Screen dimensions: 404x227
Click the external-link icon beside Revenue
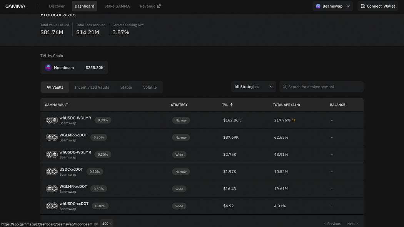(x=159, y=6)
